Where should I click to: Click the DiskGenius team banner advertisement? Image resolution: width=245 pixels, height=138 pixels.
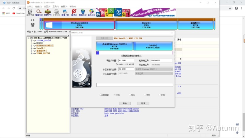click(136, 13)
